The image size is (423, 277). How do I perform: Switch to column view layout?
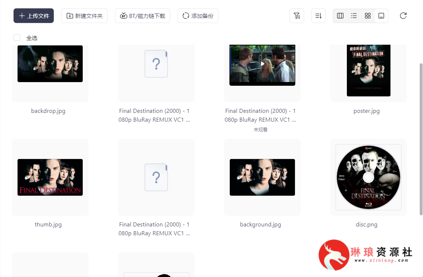340,16
